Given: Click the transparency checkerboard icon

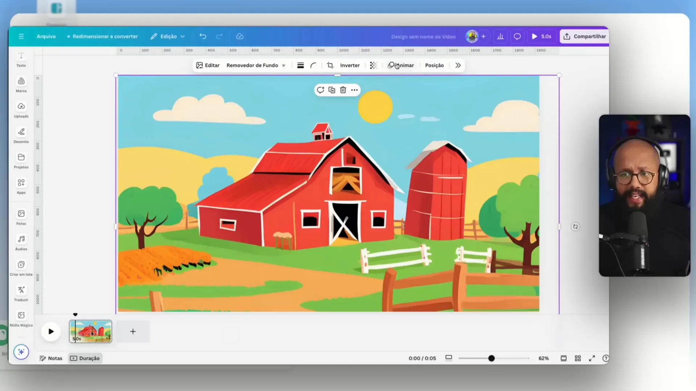Looking at the screenshot, I should pos(373,65).
